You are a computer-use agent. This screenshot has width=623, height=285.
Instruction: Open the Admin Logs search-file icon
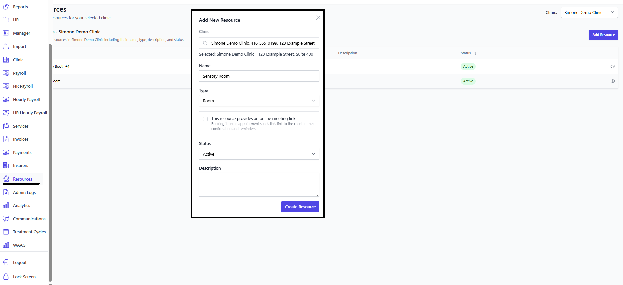pos(6,192)
